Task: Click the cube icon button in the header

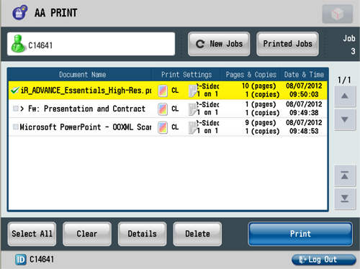Action: [x=337, y=14]
